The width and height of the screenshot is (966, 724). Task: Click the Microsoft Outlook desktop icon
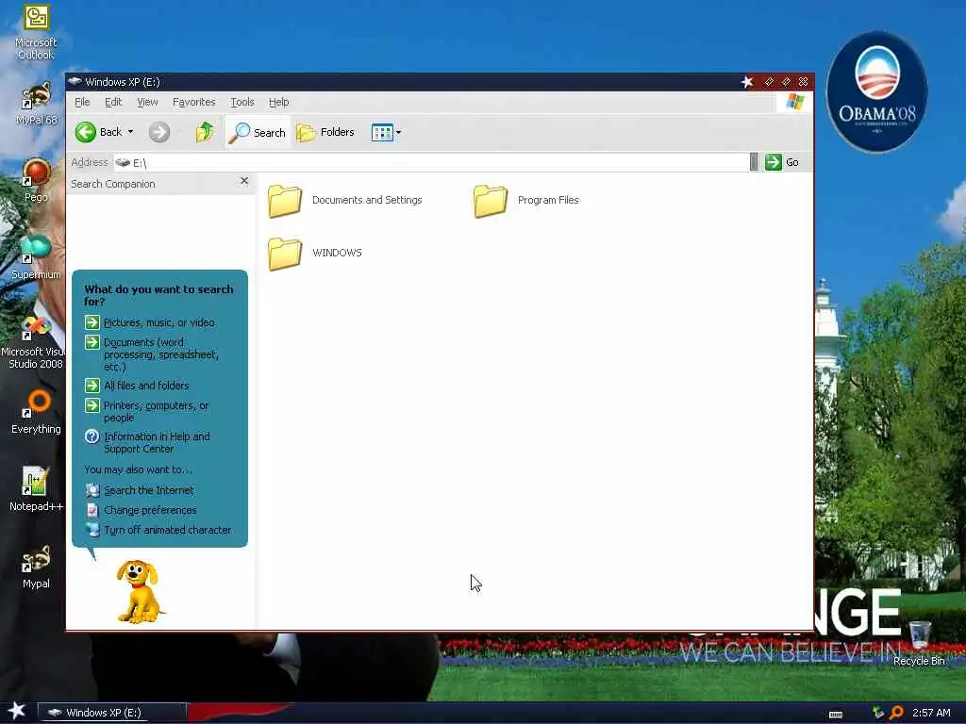(36, 32)
